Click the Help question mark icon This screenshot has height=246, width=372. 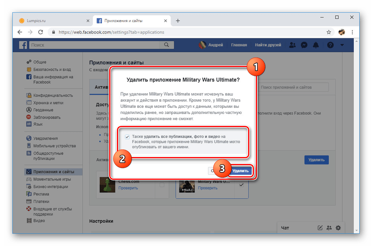330,45
